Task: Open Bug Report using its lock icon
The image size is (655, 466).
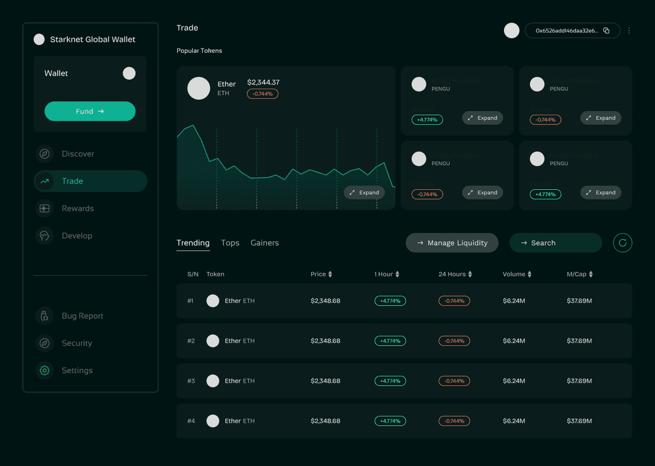Action: coord(44,316)
